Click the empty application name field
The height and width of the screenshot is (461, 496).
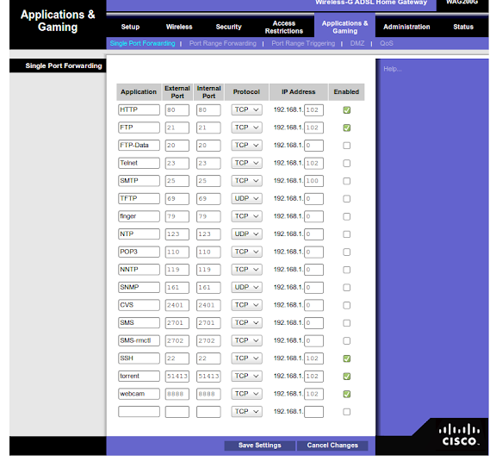139,412
